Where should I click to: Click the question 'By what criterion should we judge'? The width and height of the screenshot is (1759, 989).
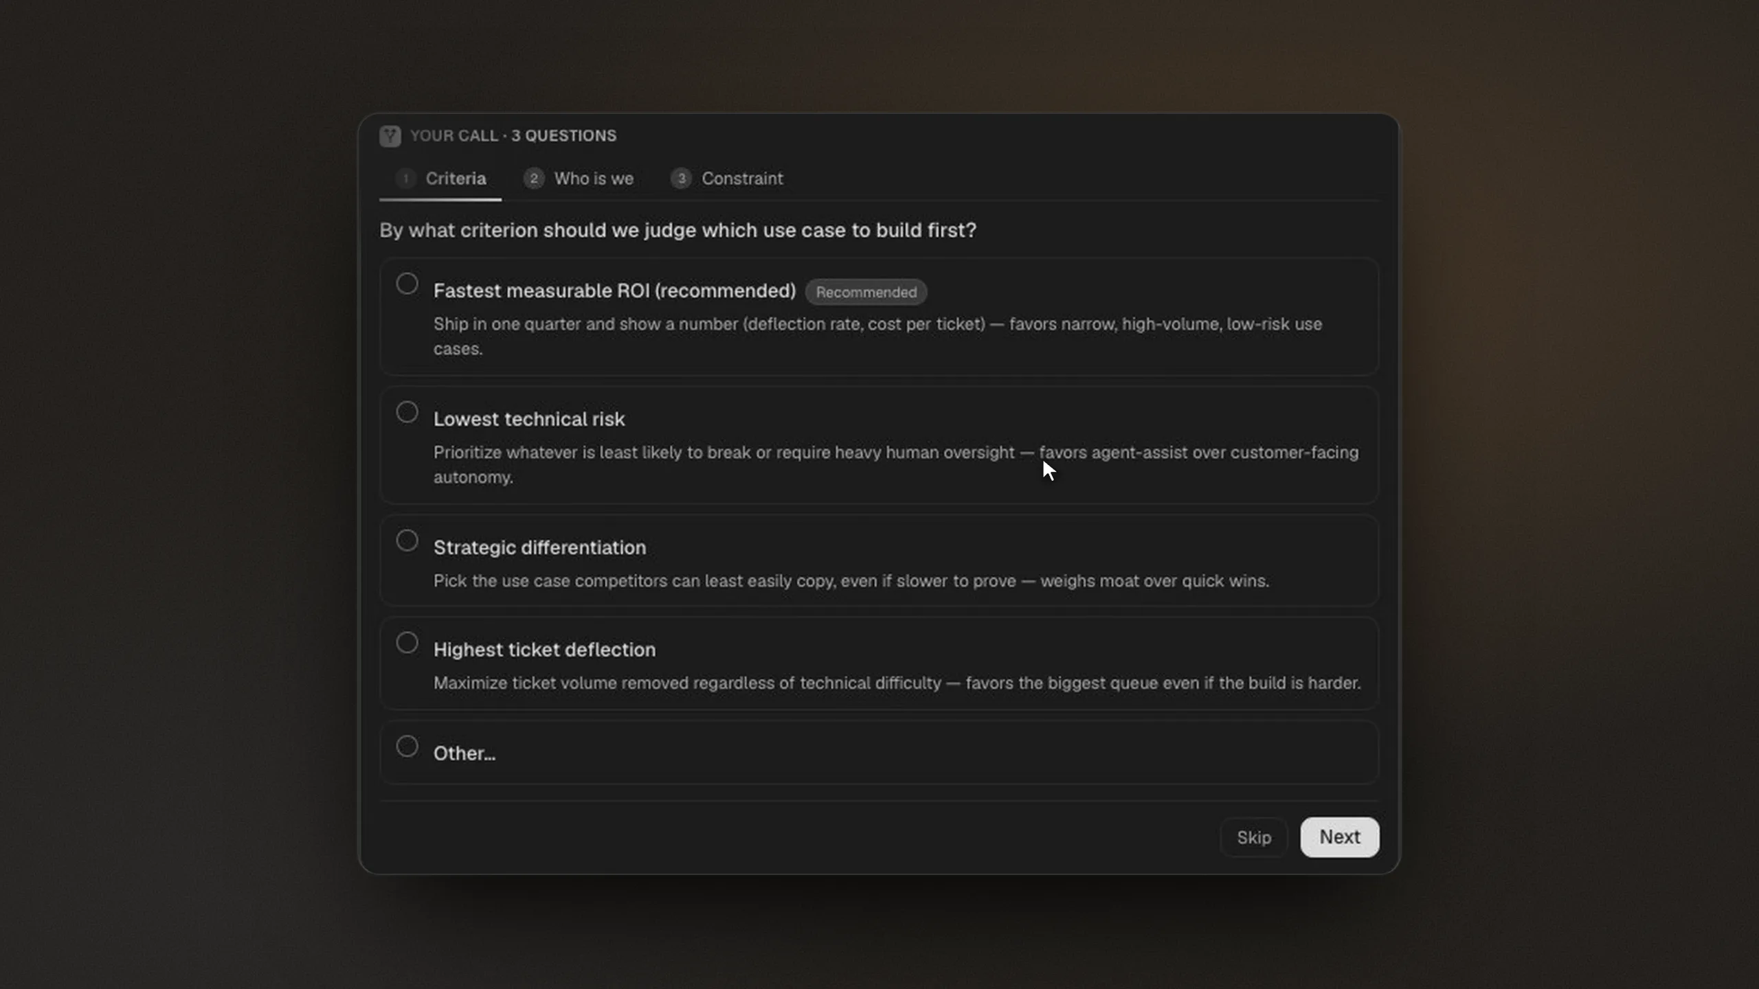click(x=677, y=230)
